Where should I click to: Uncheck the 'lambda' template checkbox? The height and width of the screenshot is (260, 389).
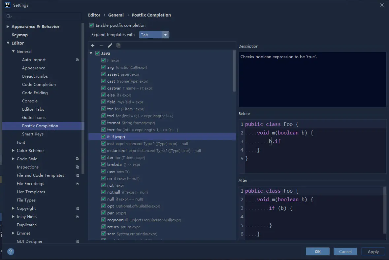tap(104, 164)
